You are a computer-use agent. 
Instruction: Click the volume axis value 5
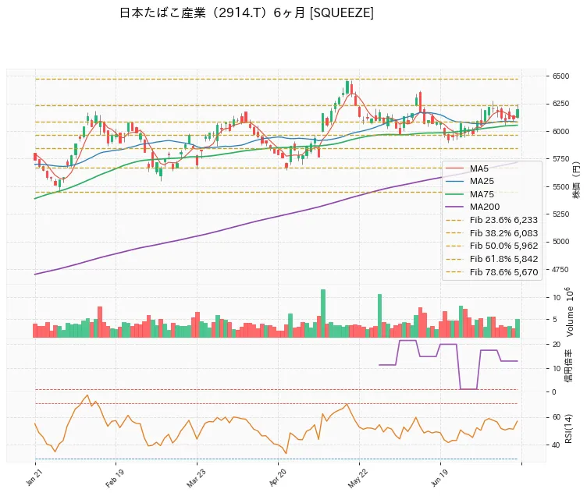(555, 320)
